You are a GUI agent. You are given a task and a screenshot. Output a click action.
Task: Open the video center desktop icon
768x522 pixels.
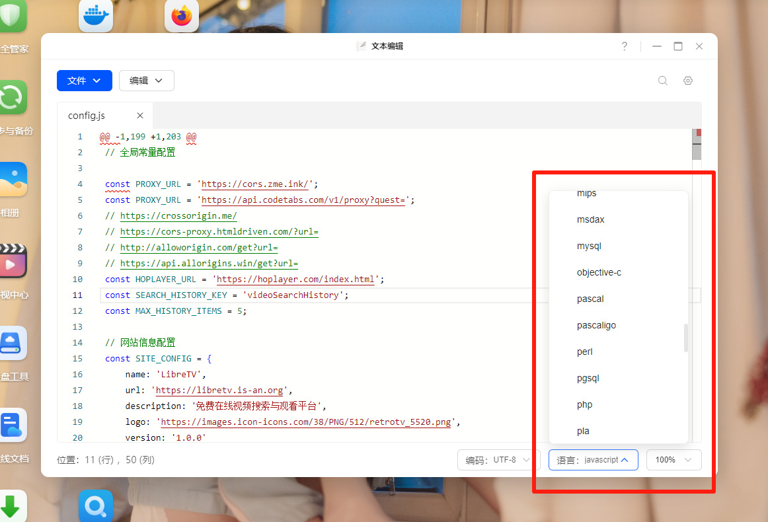[12, 261]
